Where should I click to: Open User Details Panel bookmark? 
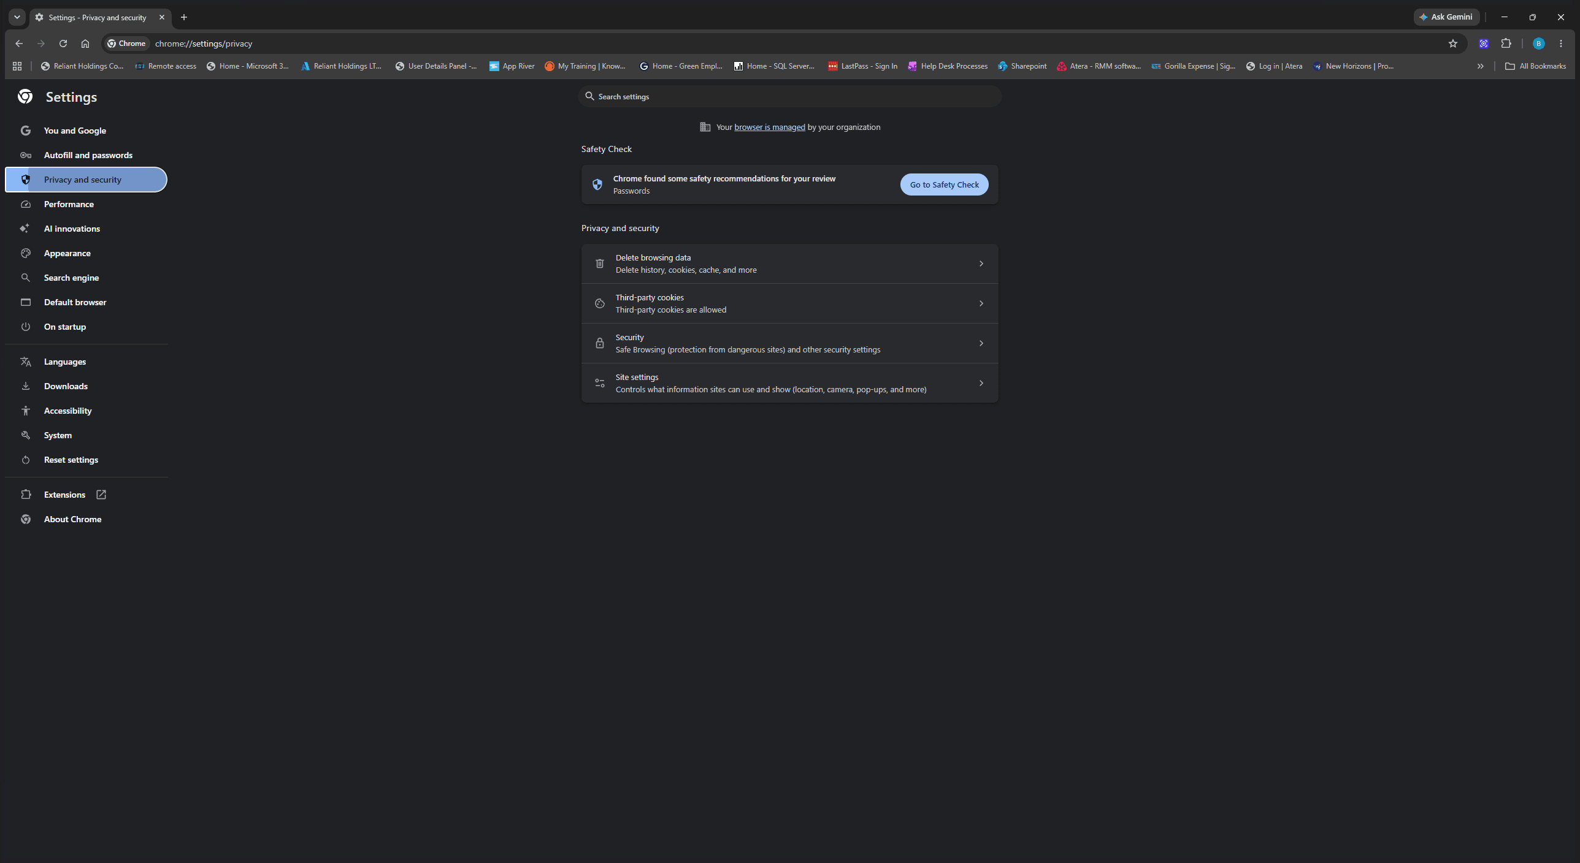[436, 66]
